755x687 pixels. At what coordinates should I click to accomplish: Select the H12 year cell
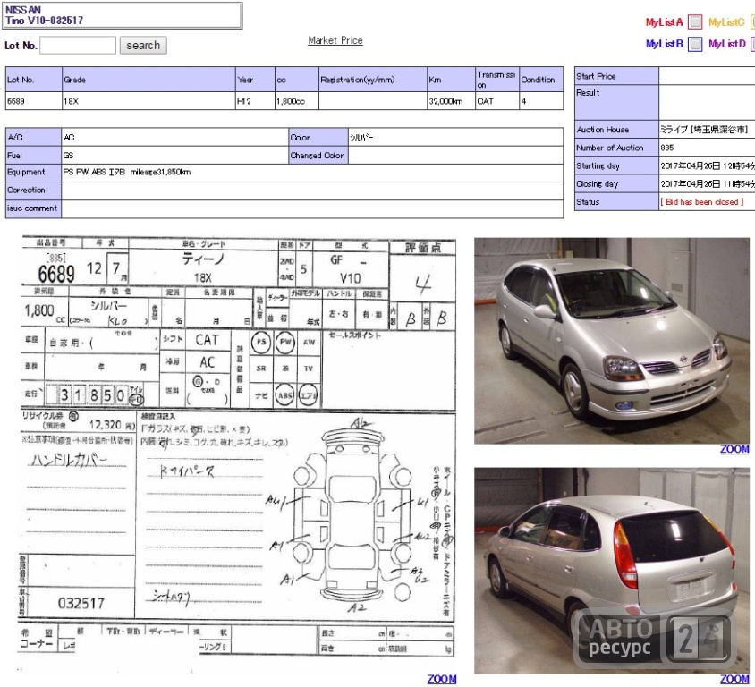pyautogui.click(x=255, y=101)
